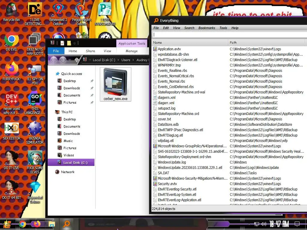The height and width of the screenshot is (230, 307).
Task: Launch Bejeweled 2 Deluxe desktop shortcut
Action: pyautogui.click(x=58, y=14)
